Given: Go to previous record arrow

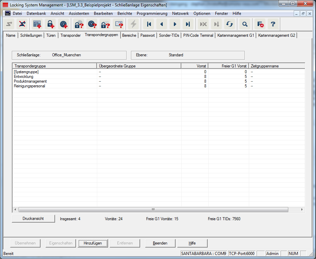Looking at the screenshot, I should click(x=162, y=24).
